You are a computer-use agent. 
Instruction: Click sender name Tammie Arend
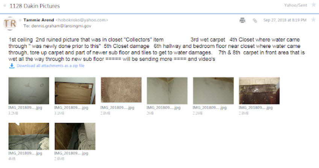(x=39, y=20)
